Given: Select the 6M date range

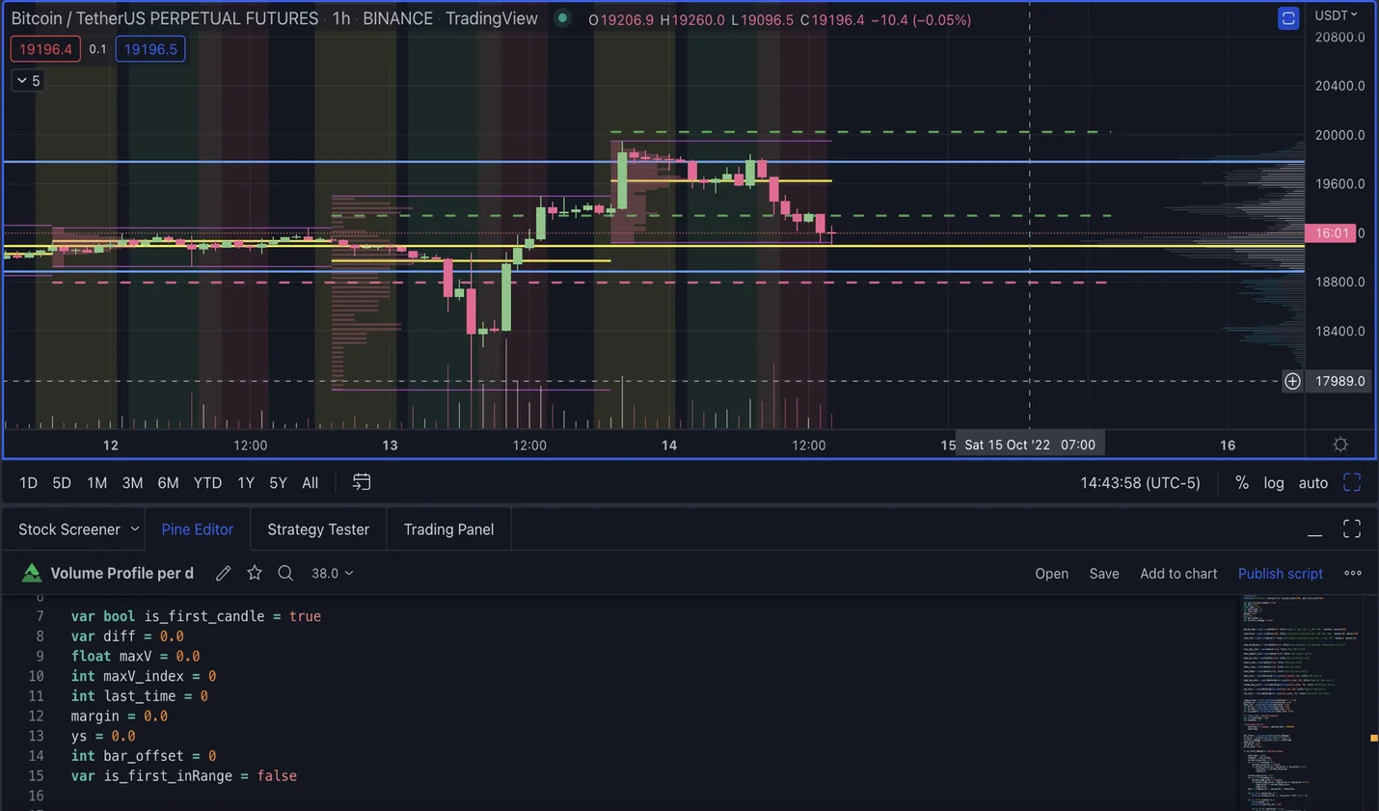Looking at the screenshot, I should (168, 482).
